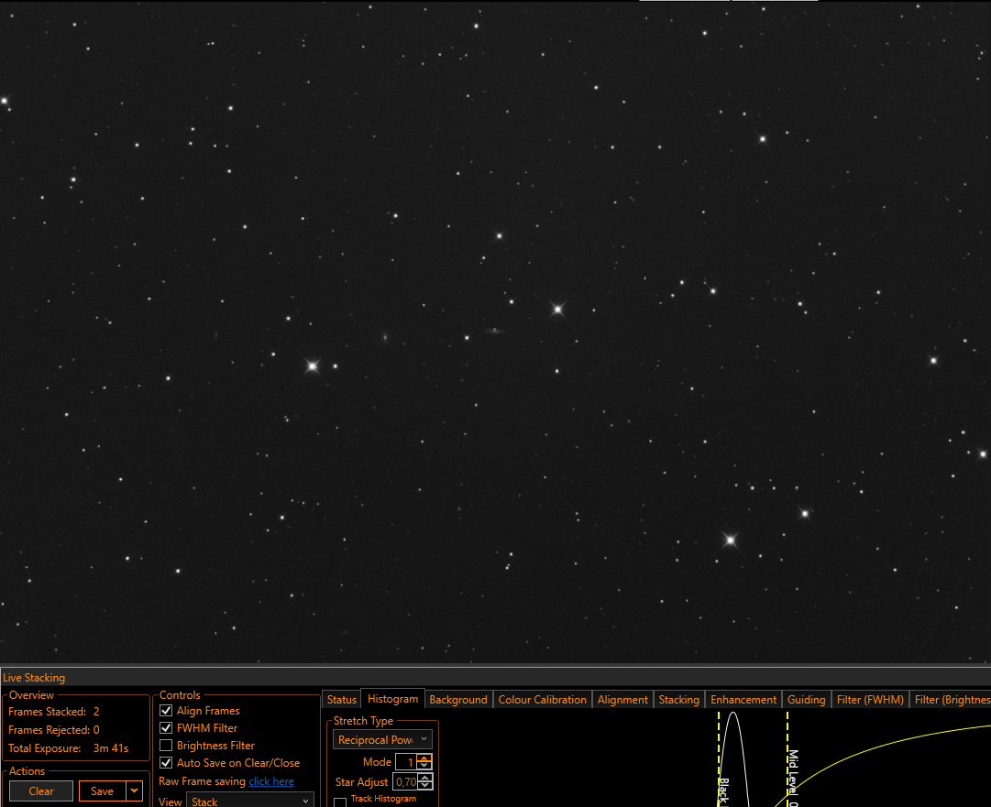Screen dimensions: 991x807
Task: Click the Mode number input field
Action: (x=406, y=762)
